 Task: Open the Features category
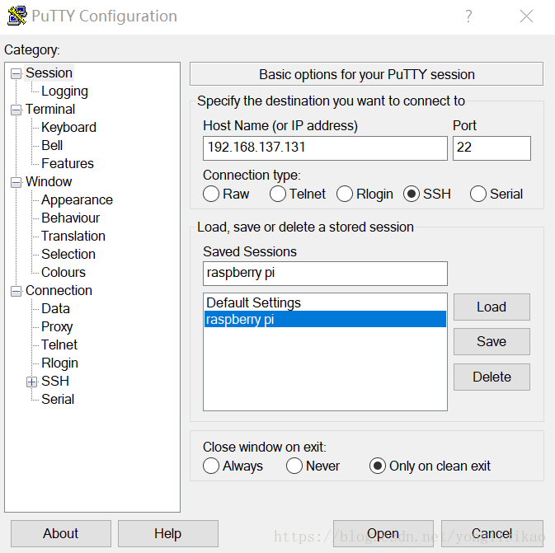[68, 163]
